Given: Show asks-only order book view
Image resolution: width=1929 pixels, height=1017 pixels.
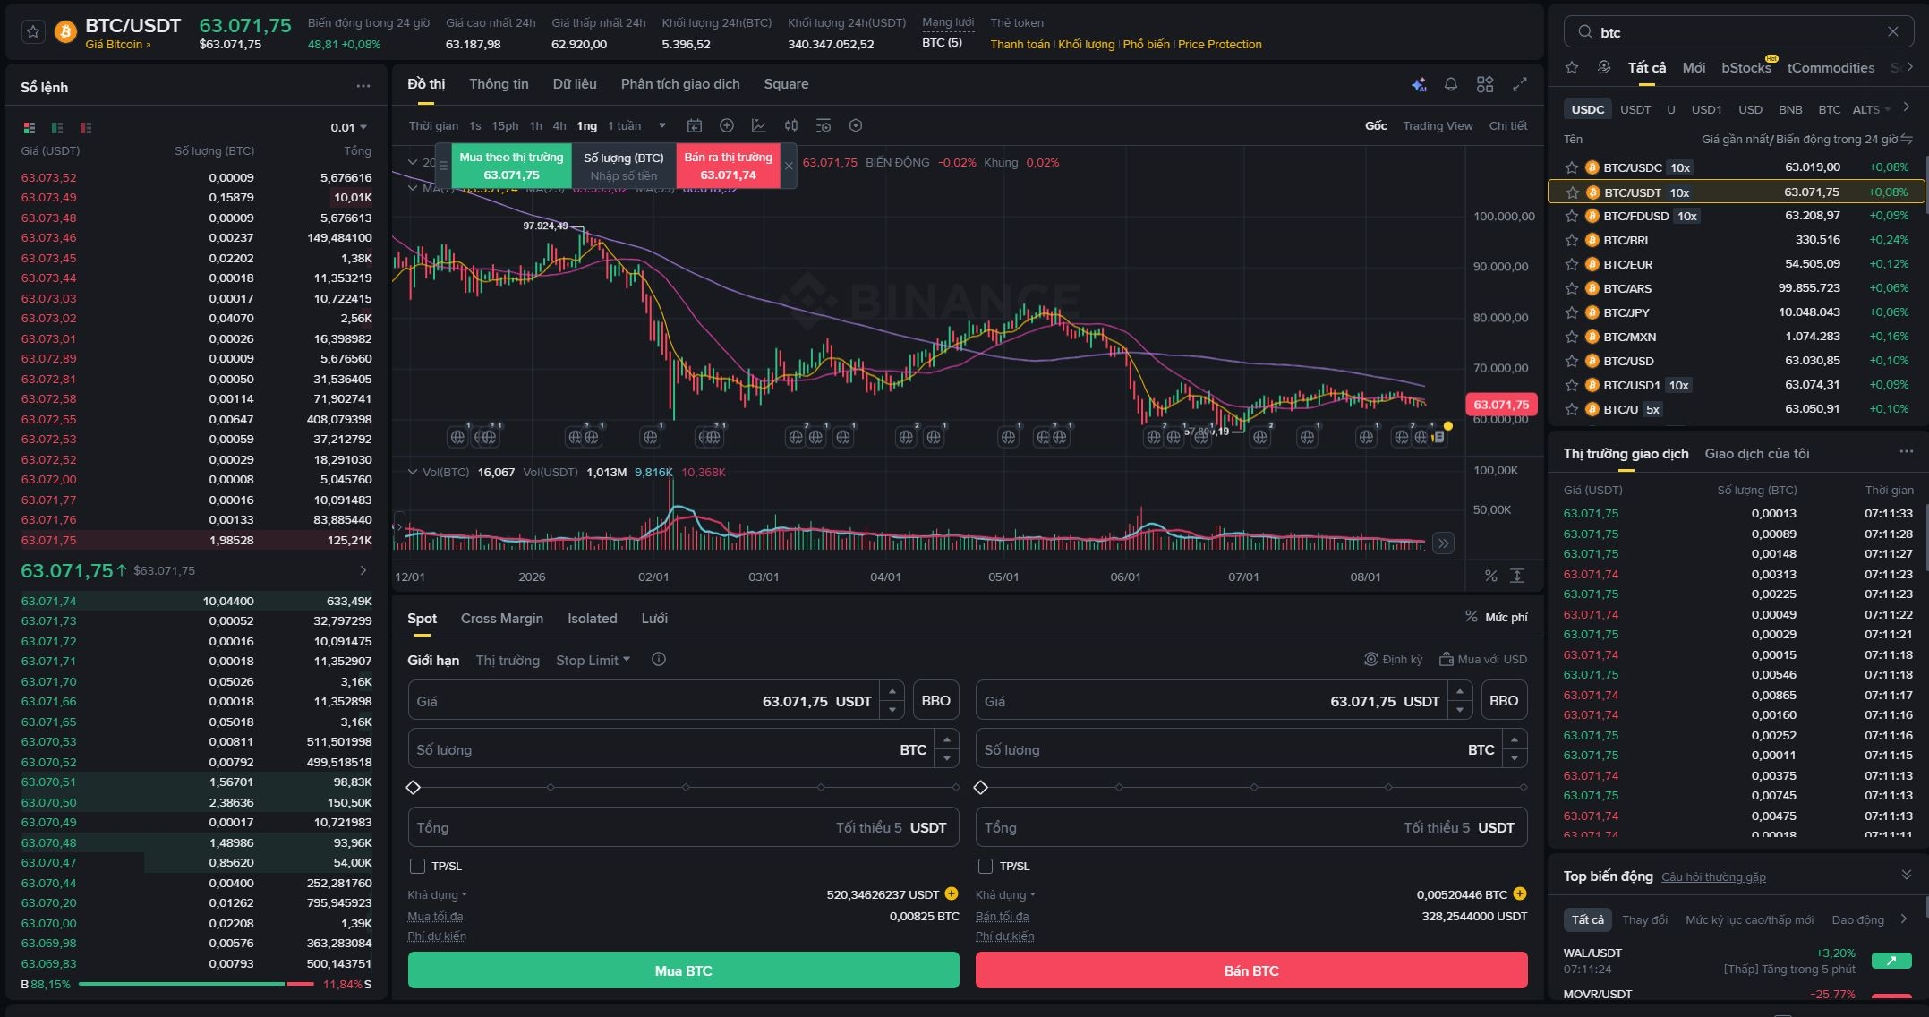Looking at the screenshot, I should pos(86,128).
